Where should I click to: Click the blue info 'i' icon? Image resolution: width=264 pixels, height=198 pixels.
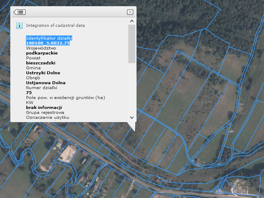point(19,26)
